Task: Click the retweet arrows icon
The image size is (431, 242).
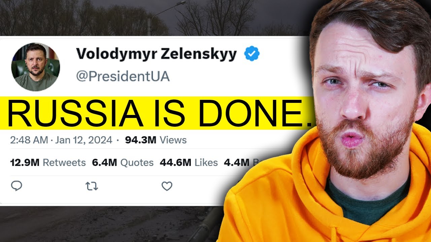Action: pyautogui.click(x=92, y=186)
